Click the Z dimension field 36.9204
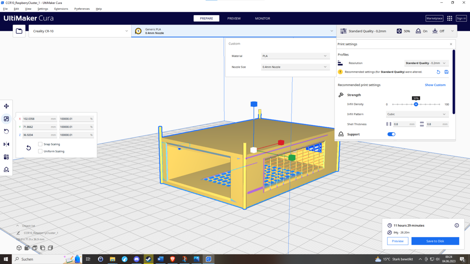The image size is (470, 264). coord(40,135)
